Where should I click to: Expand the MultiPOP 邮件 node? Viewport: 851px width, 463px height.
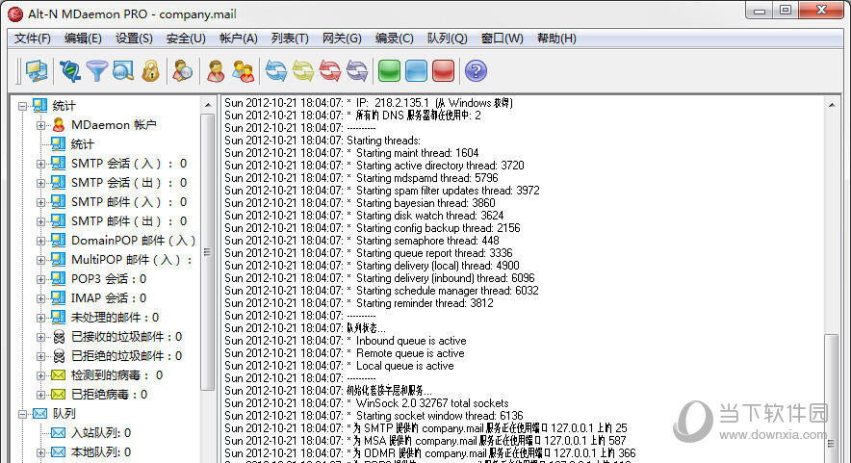(40, 260)
